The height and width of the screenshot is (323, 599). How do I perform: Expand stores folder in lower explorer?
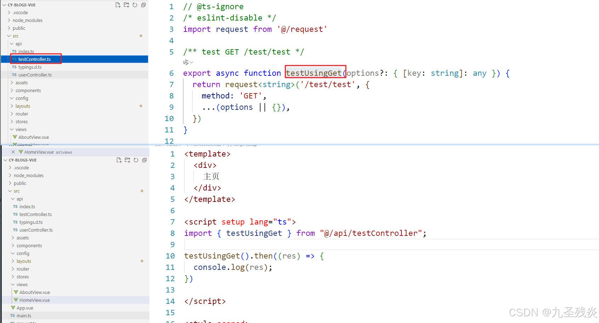pyautogui.click(x=76, y=277)
